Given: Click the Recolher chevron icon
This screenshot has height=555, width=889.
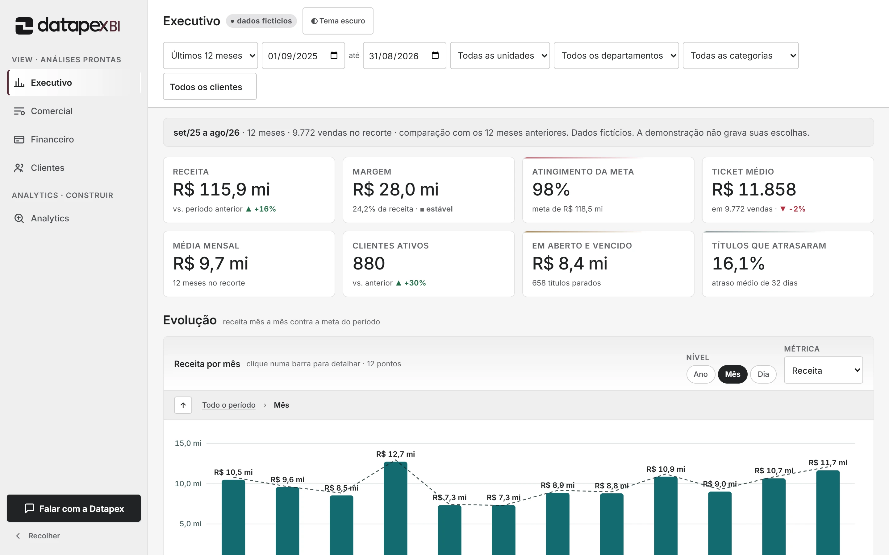Looking at the screenshot, I should click(x=18, y=536).
